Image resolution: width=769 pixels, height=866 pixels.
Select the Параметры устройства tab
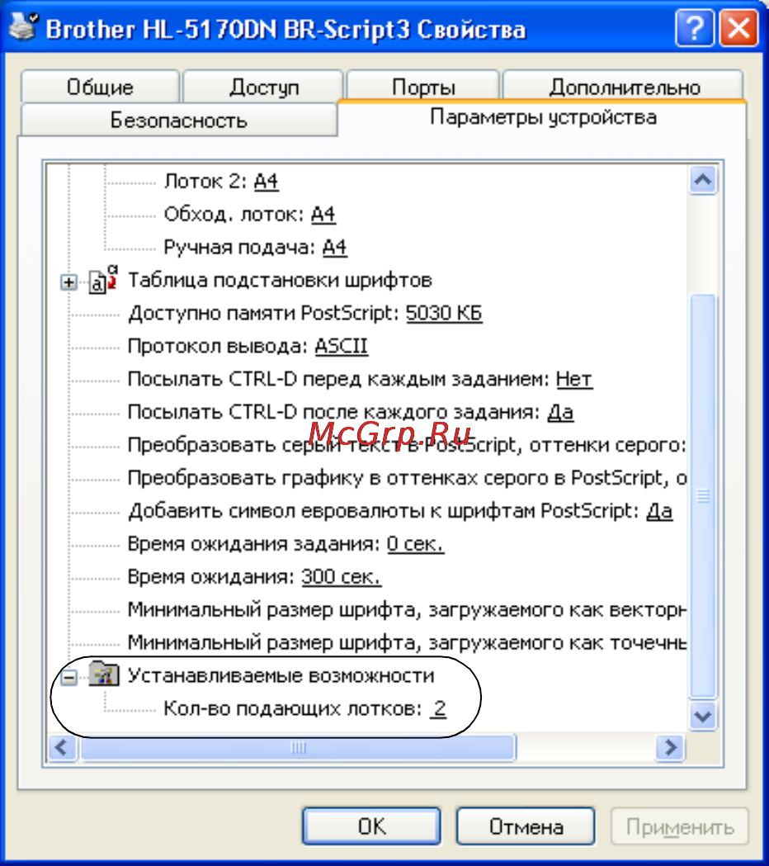[543, 117]
